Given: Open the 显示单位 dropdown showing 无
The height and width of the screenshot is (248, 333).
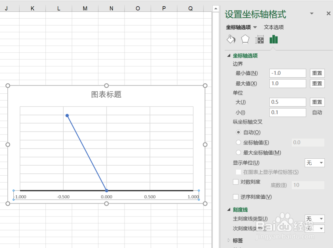Looking at the screenshot, I should click(314, 163).
